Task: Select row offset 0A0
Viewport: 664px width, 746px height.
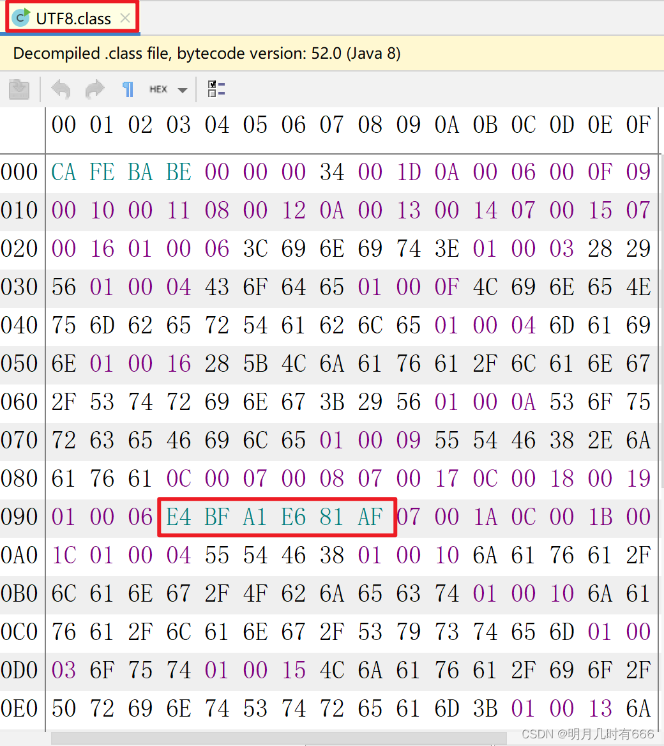Action: (19, 555)
